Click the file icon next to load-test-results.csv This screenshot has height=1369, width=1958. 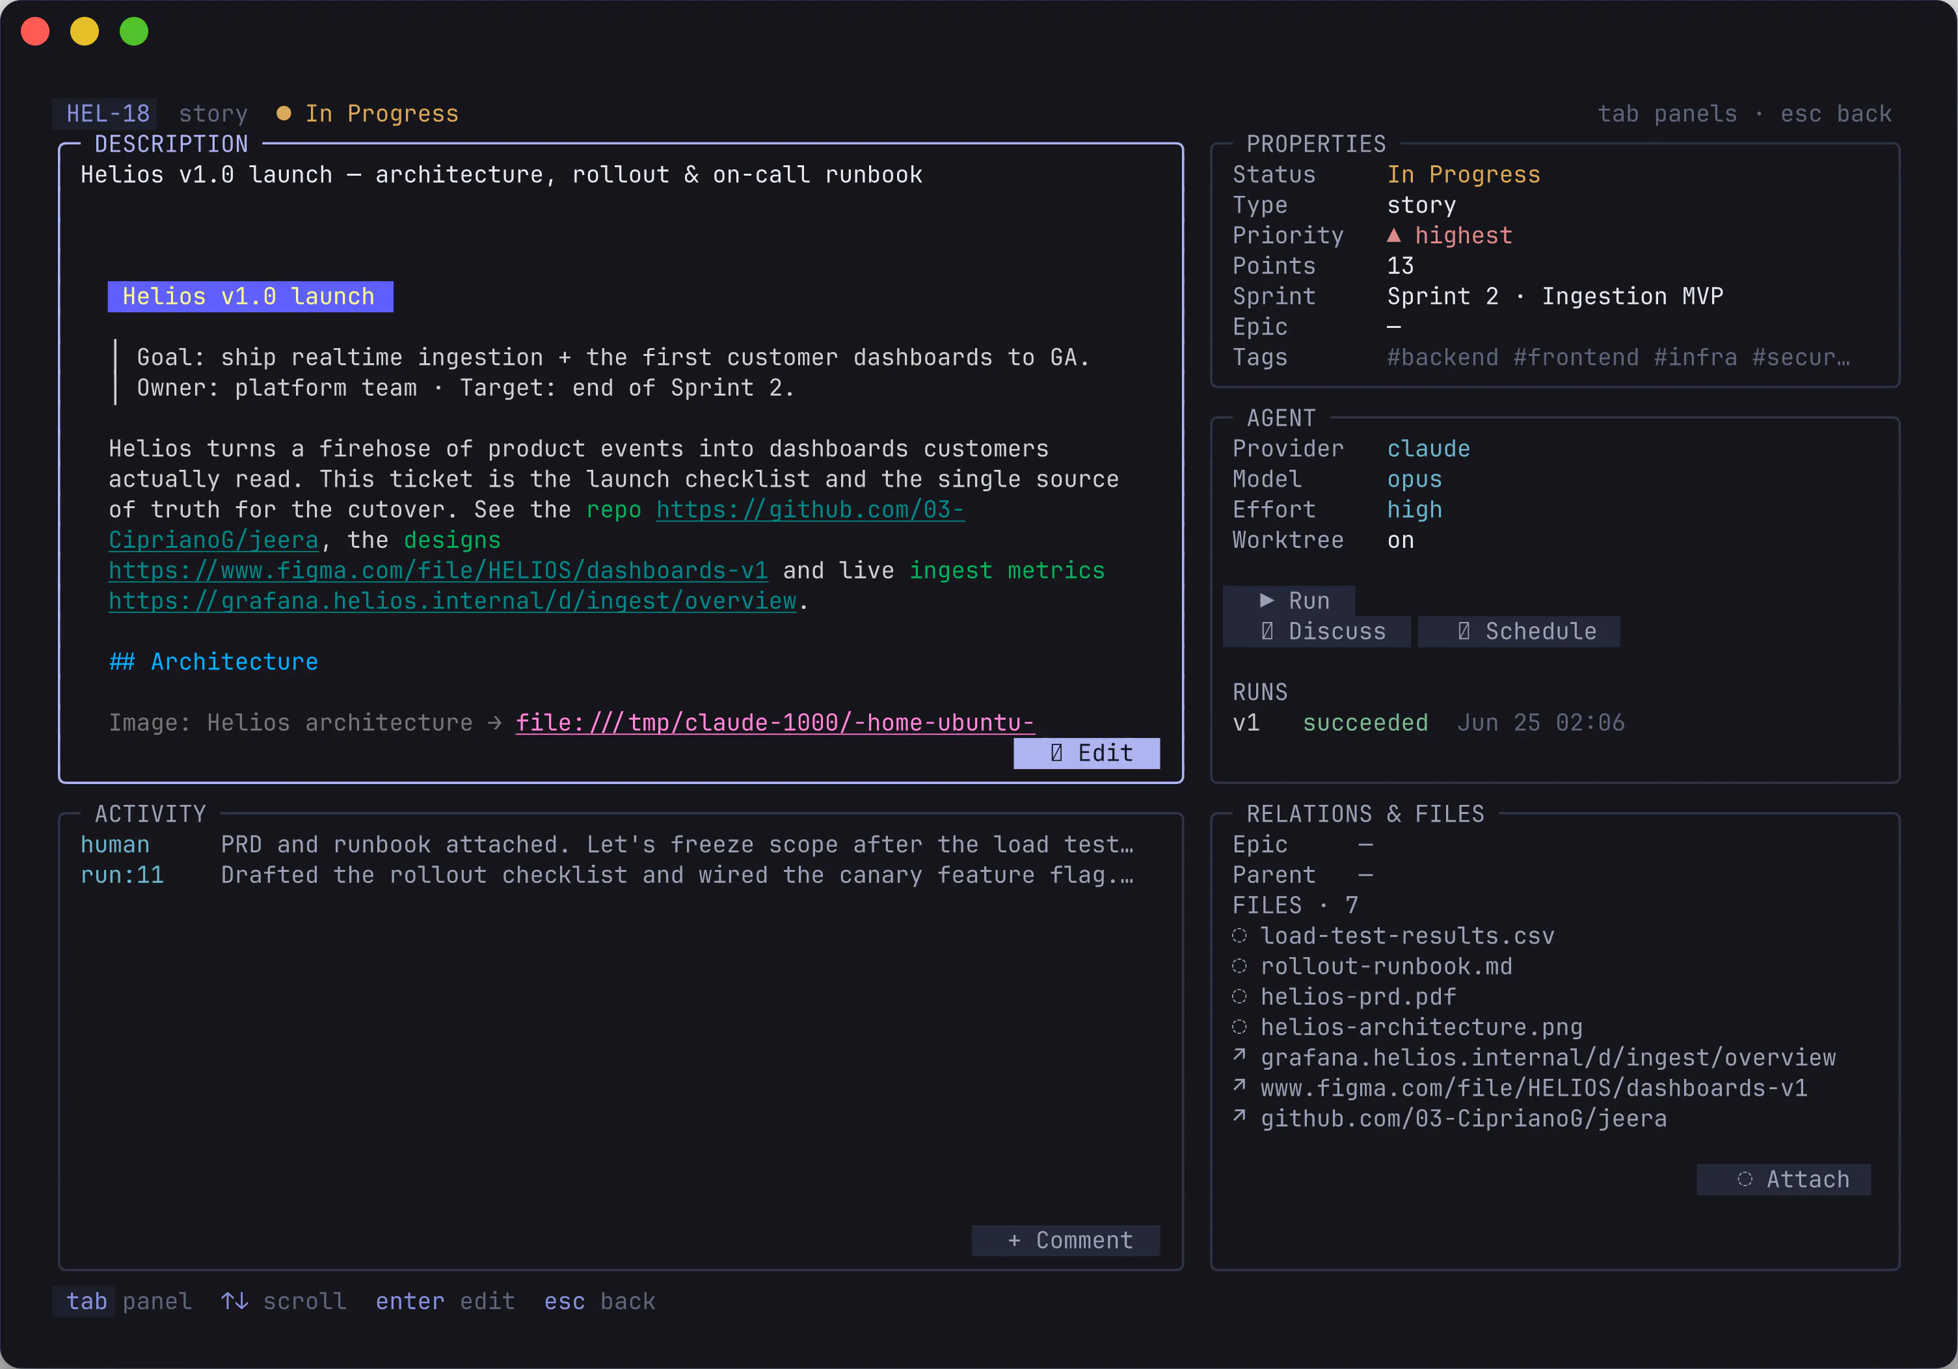click(x=1239, y=936)
